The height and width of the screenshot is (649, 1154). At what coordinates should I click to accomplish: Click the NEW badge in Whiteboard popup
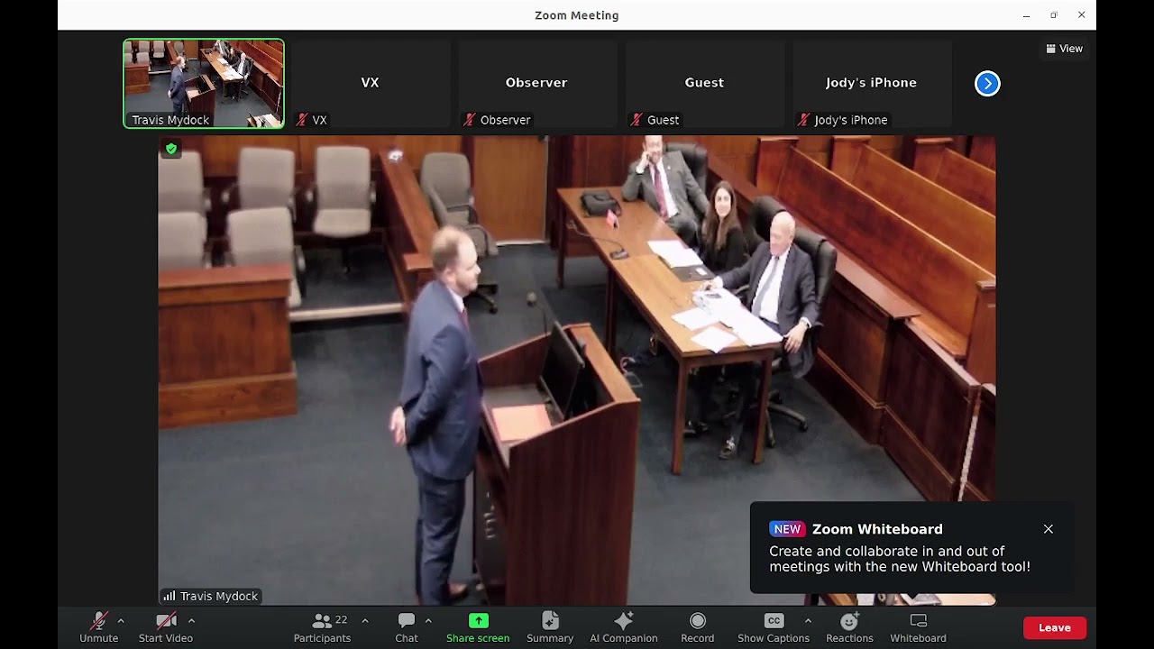787,529
